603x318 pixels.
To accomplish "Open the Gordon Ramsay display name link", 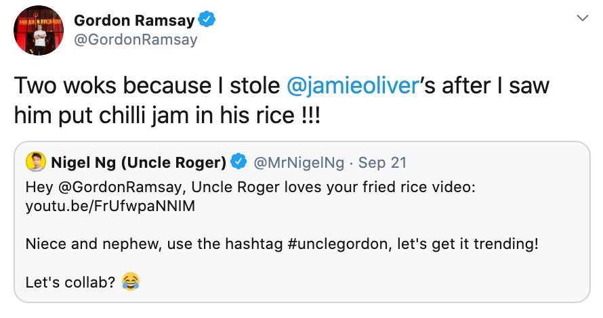I will 134,20.
